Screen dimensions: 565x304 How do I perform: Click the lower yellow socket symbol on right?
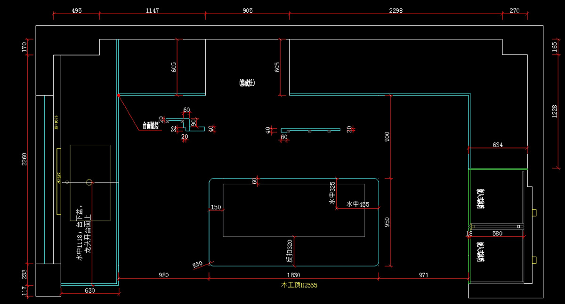(534, 259)
